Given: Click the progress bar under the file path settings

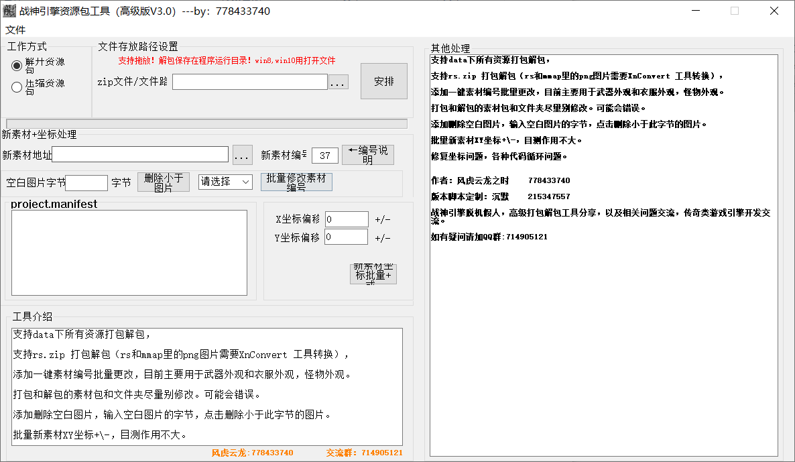Looking at the screenshot, I should 207,124.
